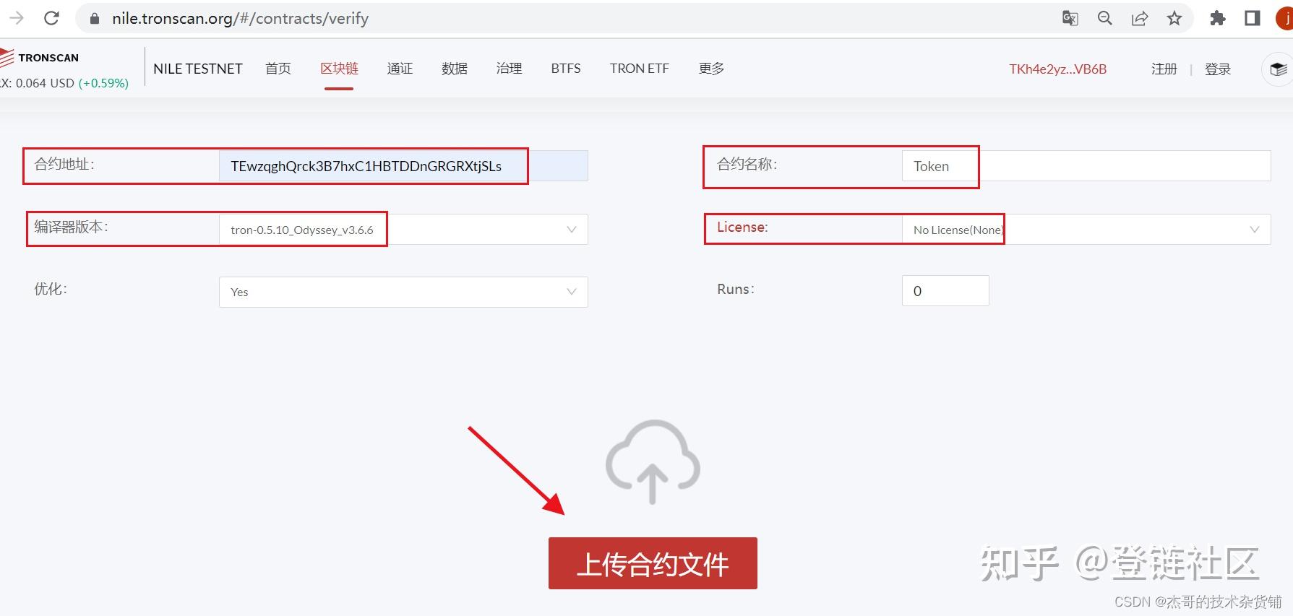The image size is (1293, 616).
Task: Switch network via NILE TESTNET label
Action: [198, 69]
